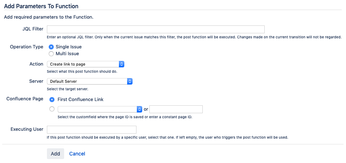The width and height of the screenshot is (346, 163).
Task: Select the radio button beside the custom field dropdown
Action: (52, 109)
